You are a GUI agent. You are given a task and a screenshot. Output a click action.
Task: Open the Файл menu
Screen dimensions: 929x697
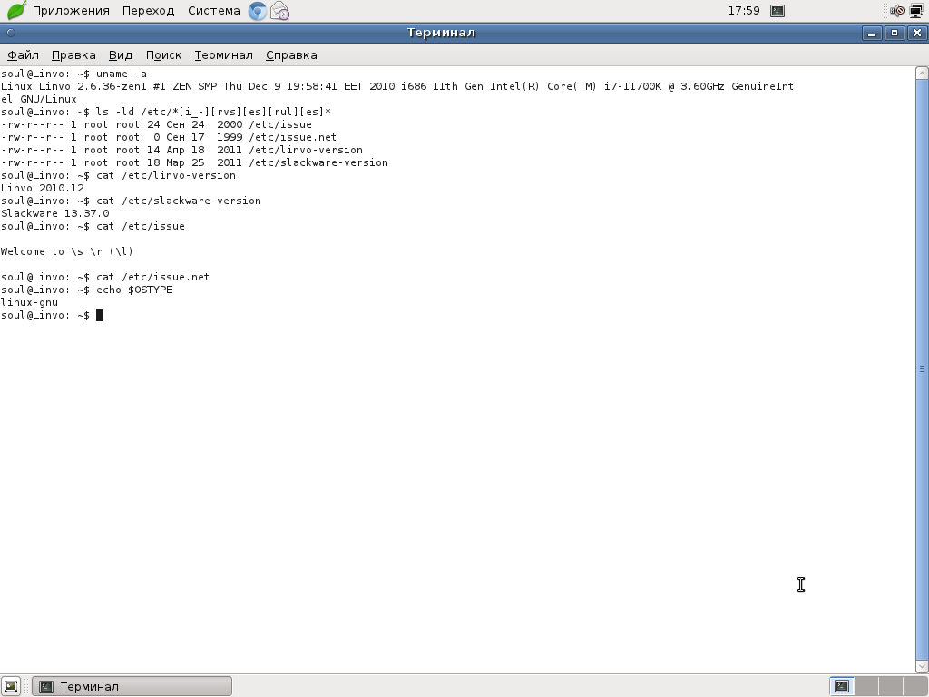23,54
